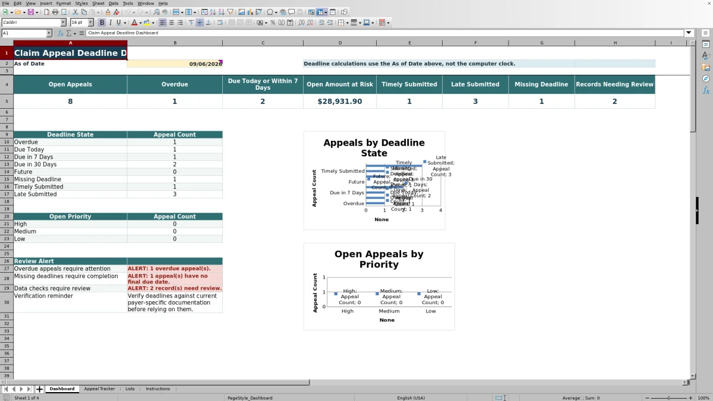
Task: Click the Sort Ascending icon
Action: coord(213,12)
